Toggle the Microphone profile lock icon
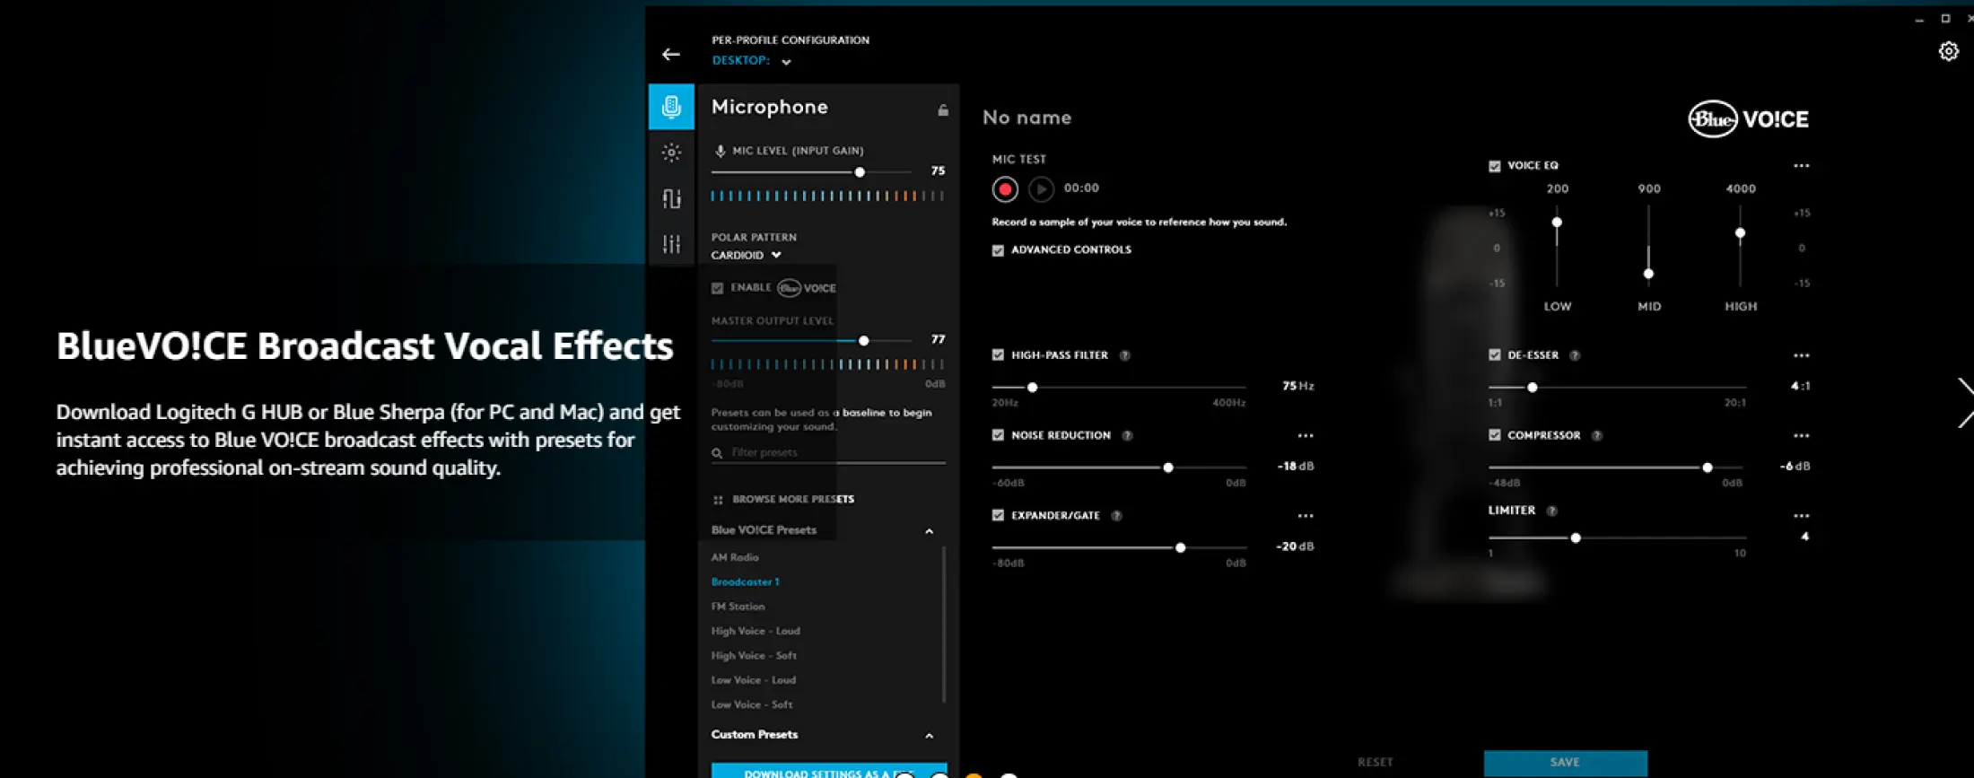Viewport: 1974px width, 778px height. 943,109
